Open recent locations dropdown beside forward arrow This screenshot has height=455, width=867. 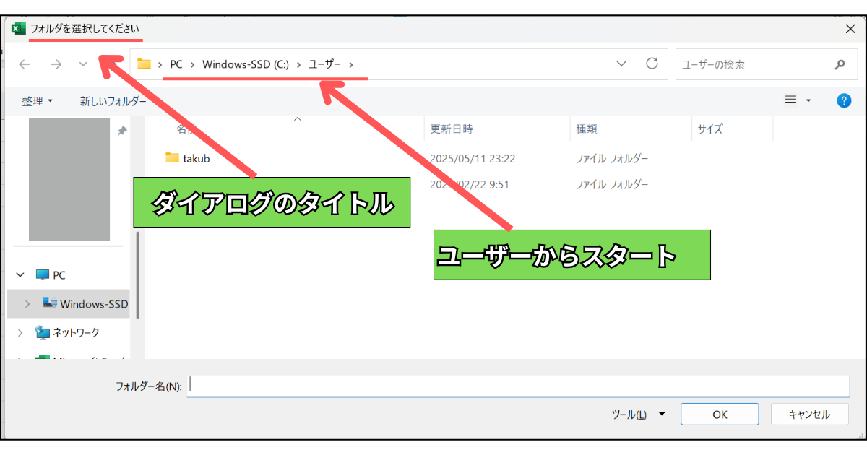point(83,64)
